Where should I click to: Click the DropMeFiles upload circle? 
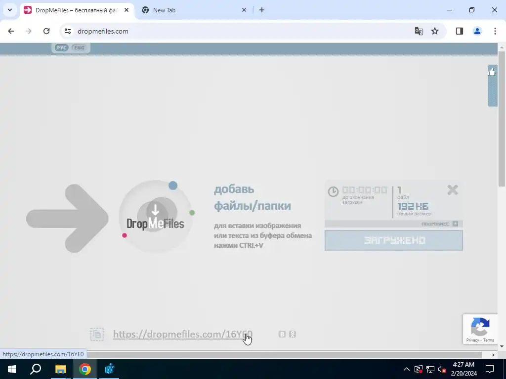155,216
